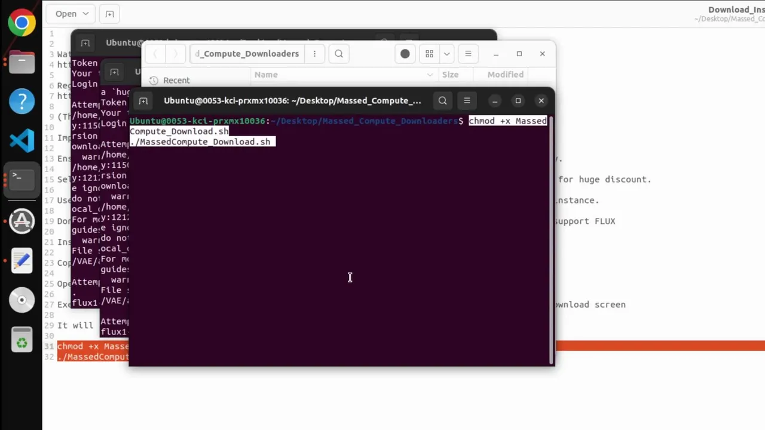This screenshot has width=765, height=430.
Task: Click 'support FLUX' text in editor
Action: pos(585,221)
